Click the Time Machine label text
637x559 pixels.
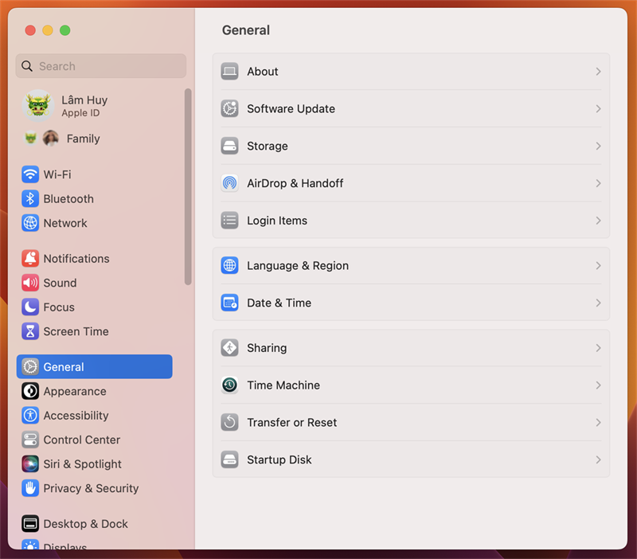click(283, 385)
